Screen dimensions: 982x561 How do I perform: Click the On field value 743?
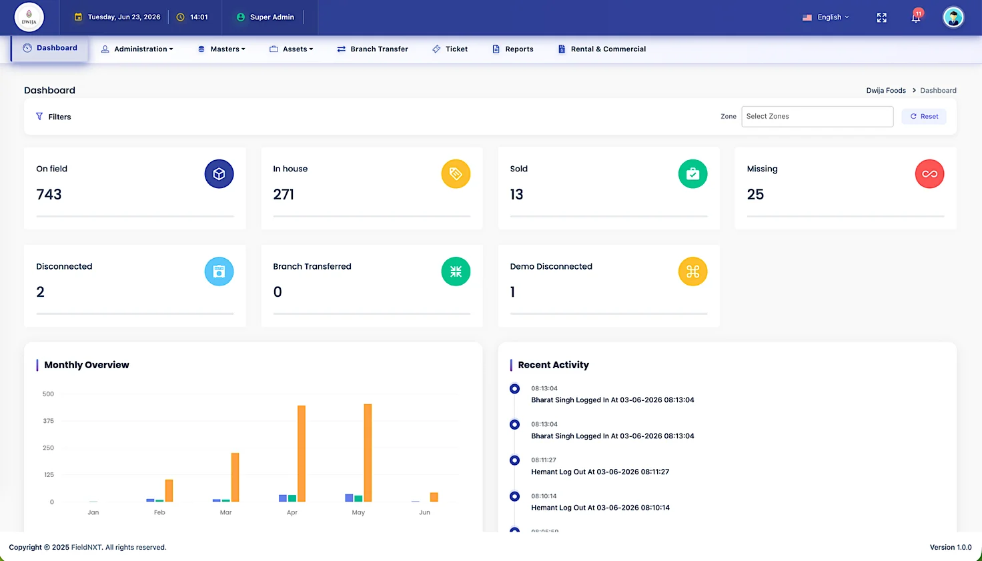click(x=49, y=194)
